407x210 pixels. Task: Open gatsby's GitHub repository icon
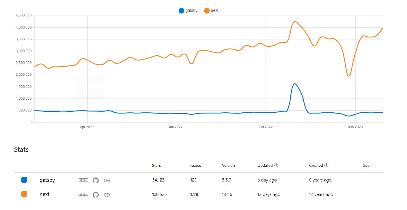tap(96, 180)
